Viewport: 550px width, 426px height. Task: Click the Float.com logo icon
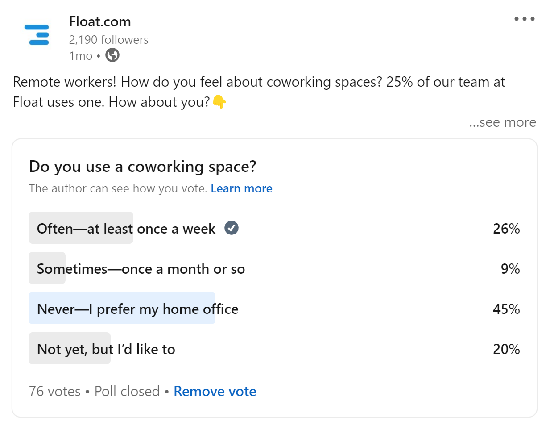click(x=36, y=35)
